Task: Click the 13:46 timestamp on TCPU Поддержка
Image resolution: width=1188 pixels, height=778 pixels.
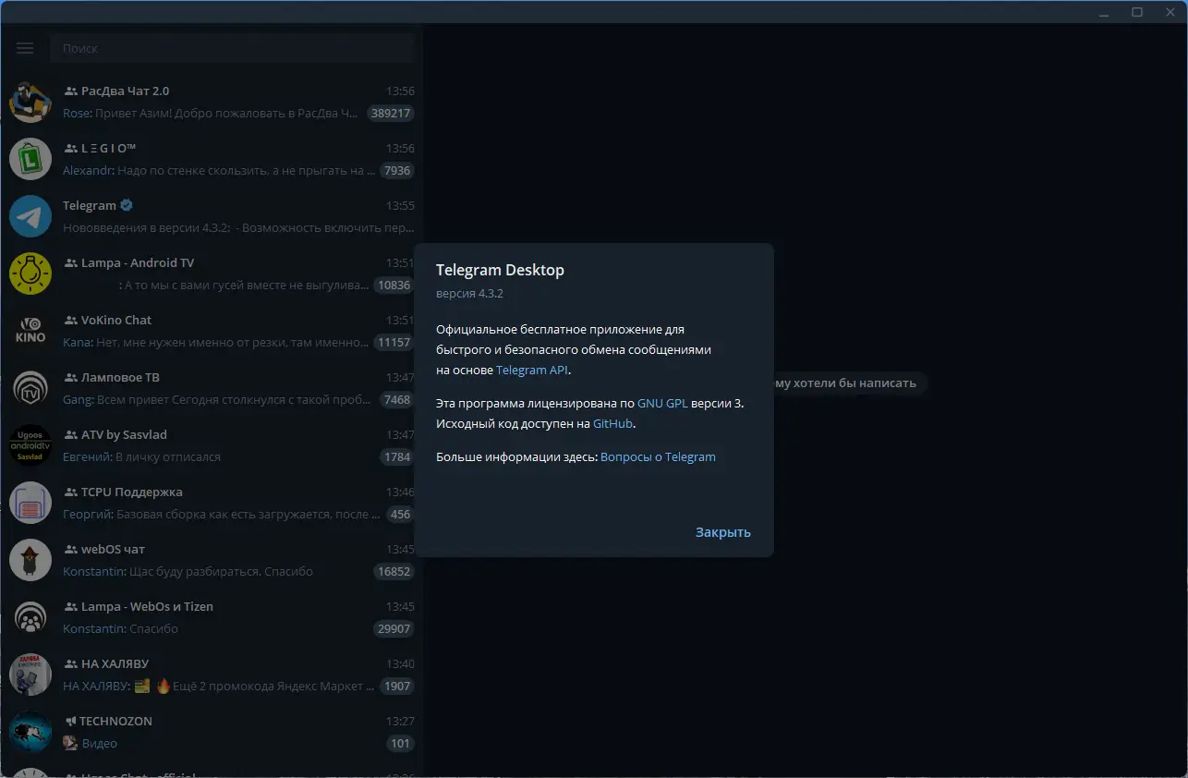Action: (400, 492)
